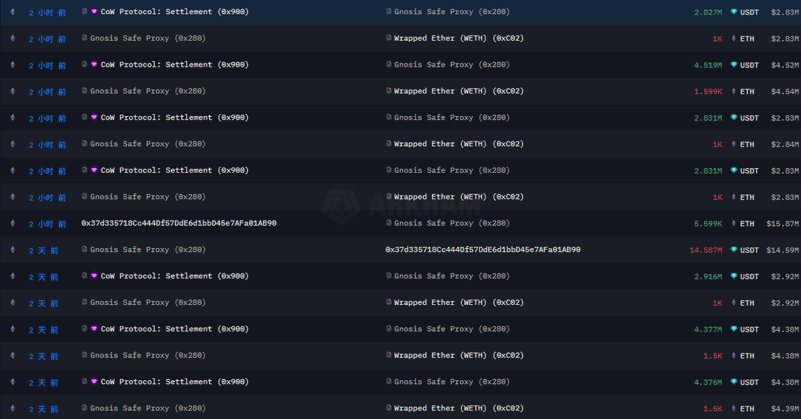Open CoW Protocol: Settlement sender in 4.519M row
This screenshot has height=419, width=801.
[175, 65]
